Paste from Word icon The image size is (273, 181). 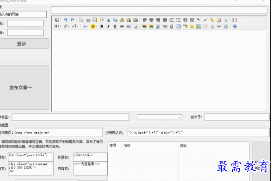(x=136, y=20)
